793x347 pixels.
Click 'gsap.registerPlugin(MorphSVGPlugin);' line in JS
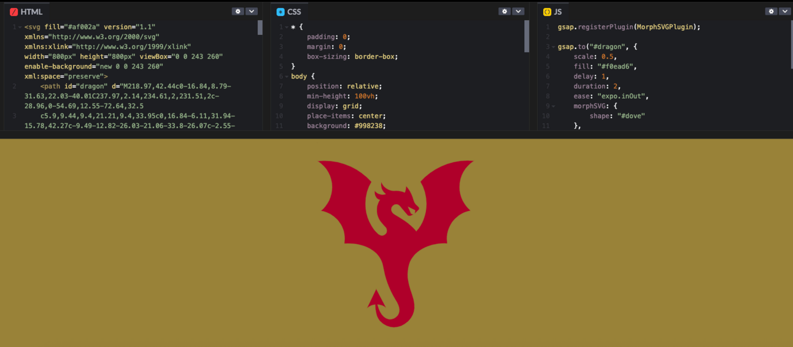tap(629, 27)
